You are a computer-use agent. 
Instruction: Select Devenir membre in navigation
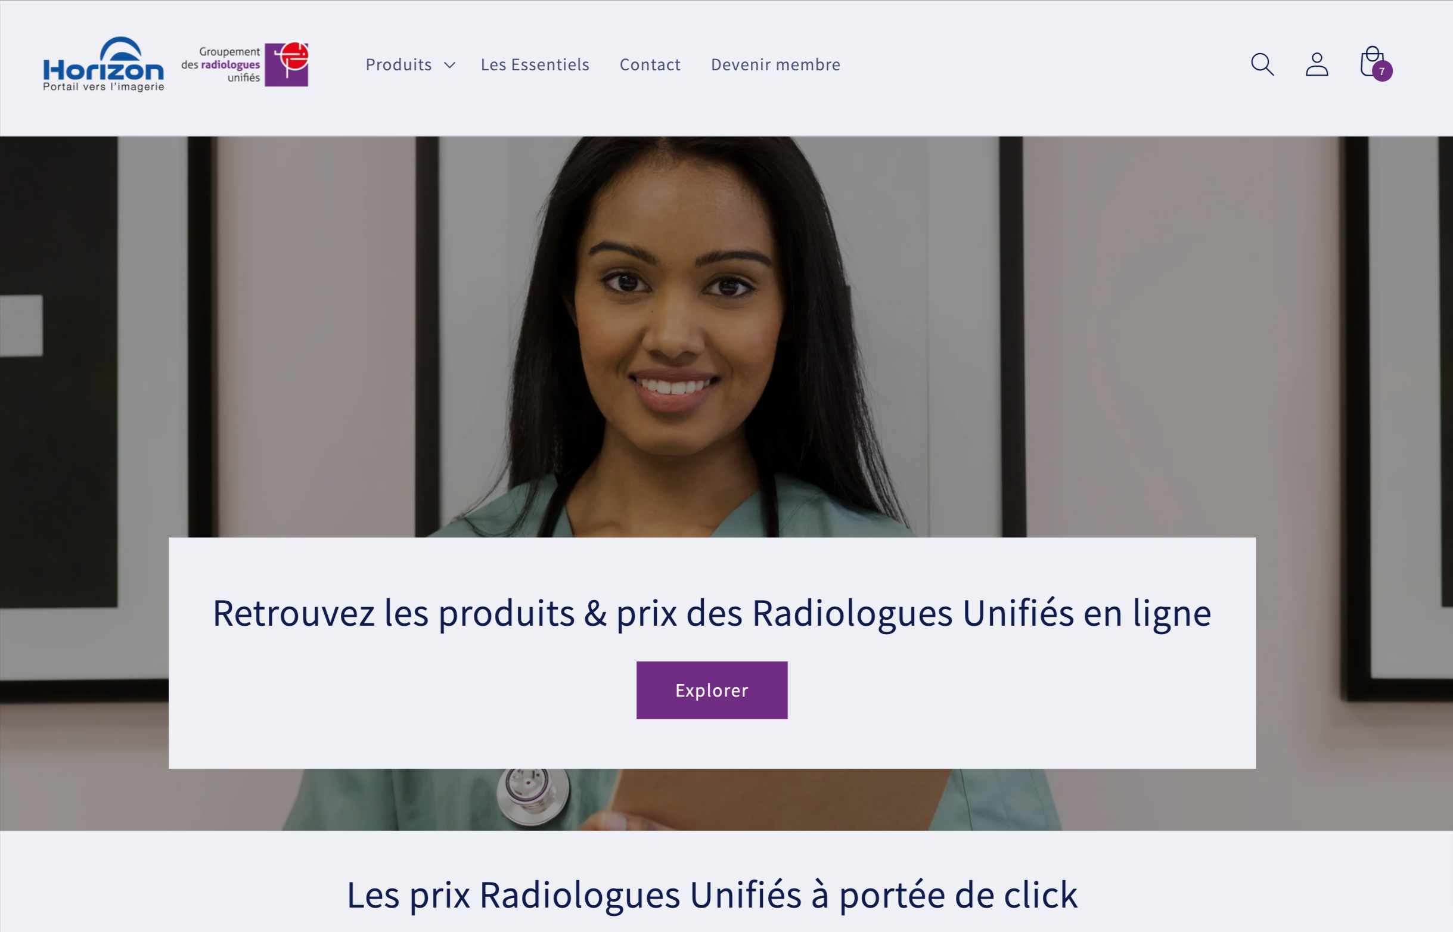coord(776,65)
